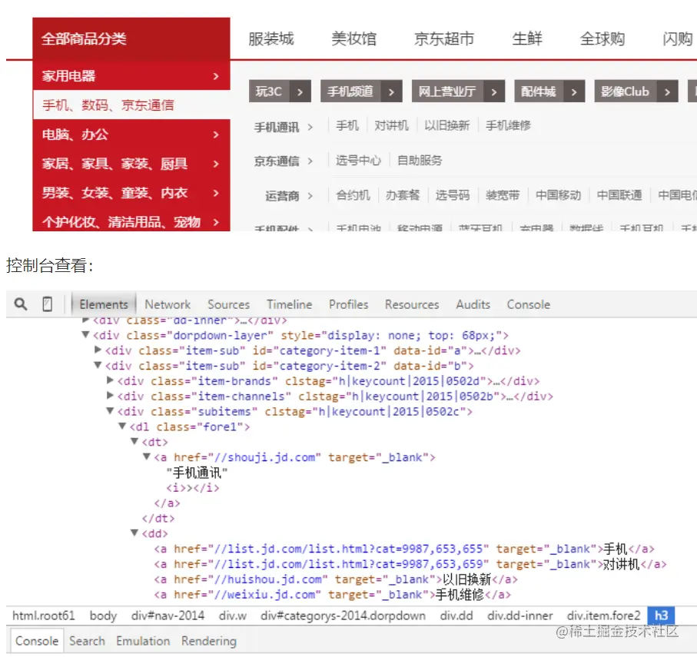The height and width of the screenshot is (657, 697).
Task: Collapse the shouji.jd.com anchor node
Action: 146,456
